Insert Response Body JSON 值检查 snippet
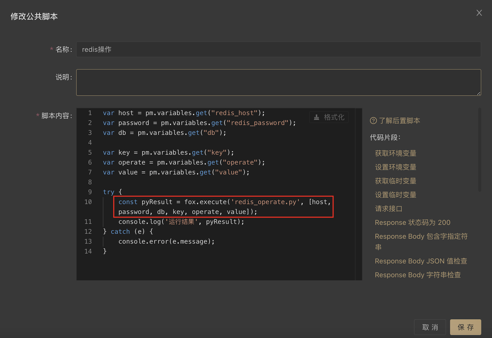492x338 pixels. 421,261
